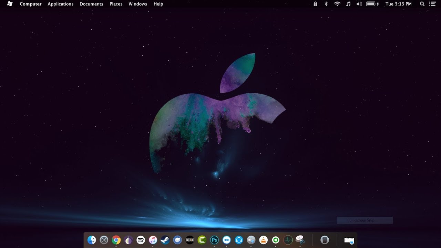Open Bluetooth status in menu bar

(326, 4)
